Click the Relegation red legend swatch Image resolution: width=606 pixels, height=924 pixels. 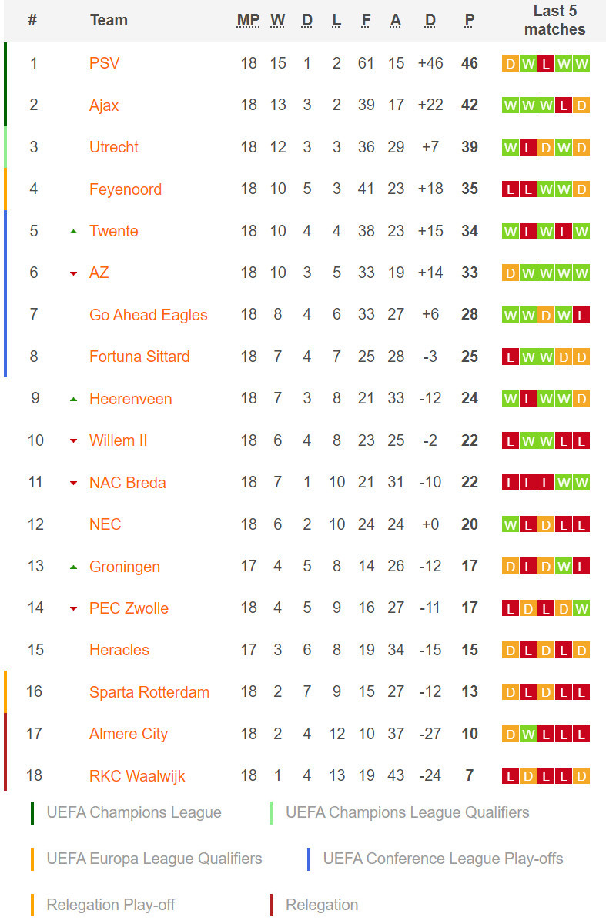(x=271, y=906)
